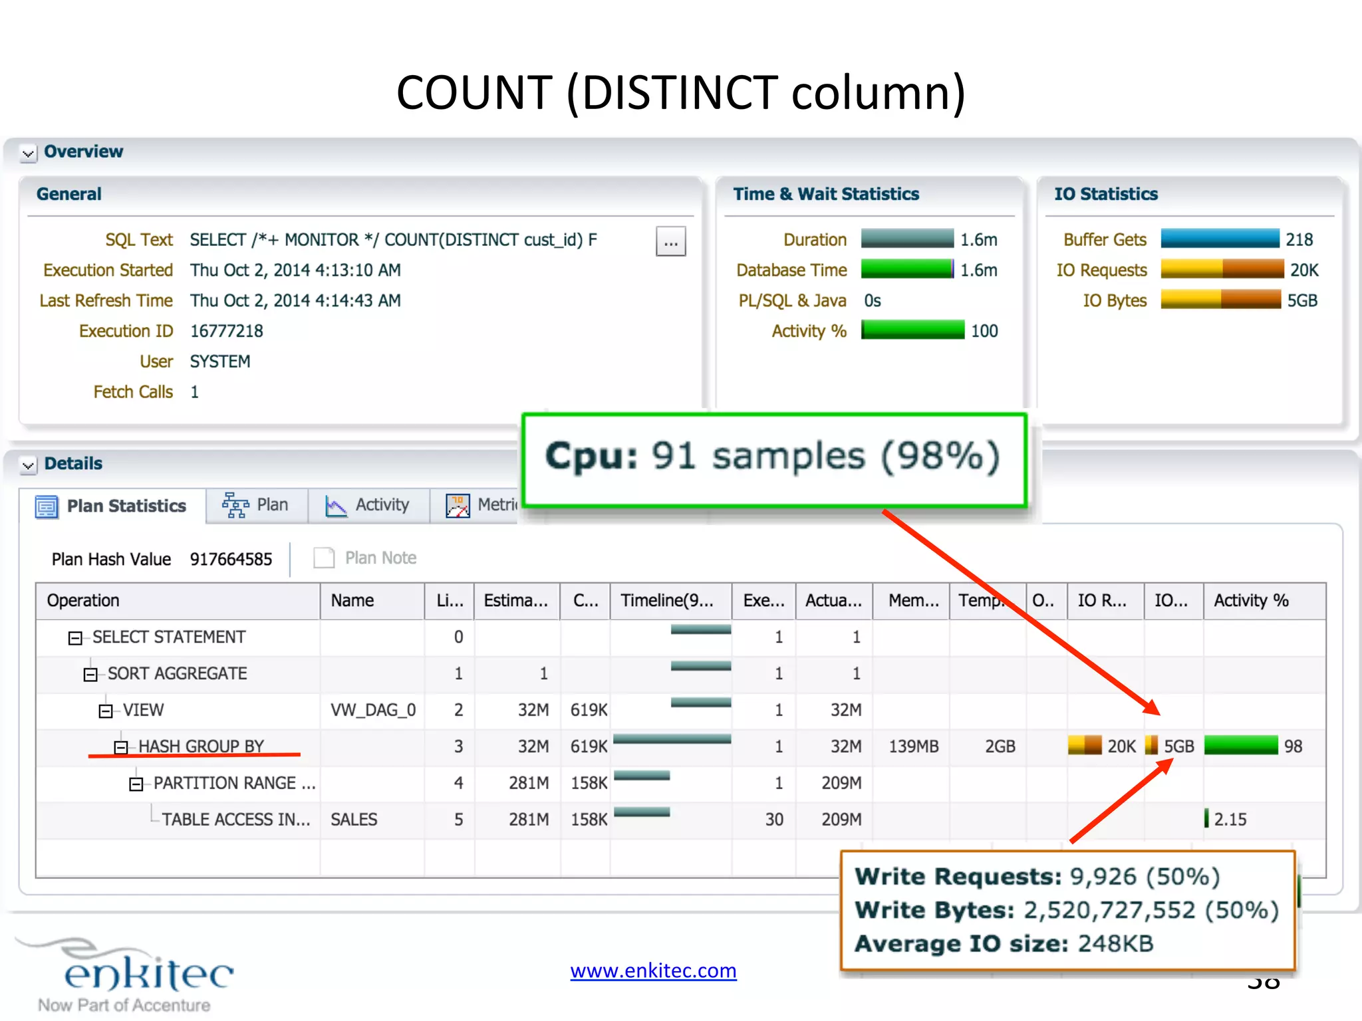Click the Exe... column header
The image size is (1362, 1021).
764,601
